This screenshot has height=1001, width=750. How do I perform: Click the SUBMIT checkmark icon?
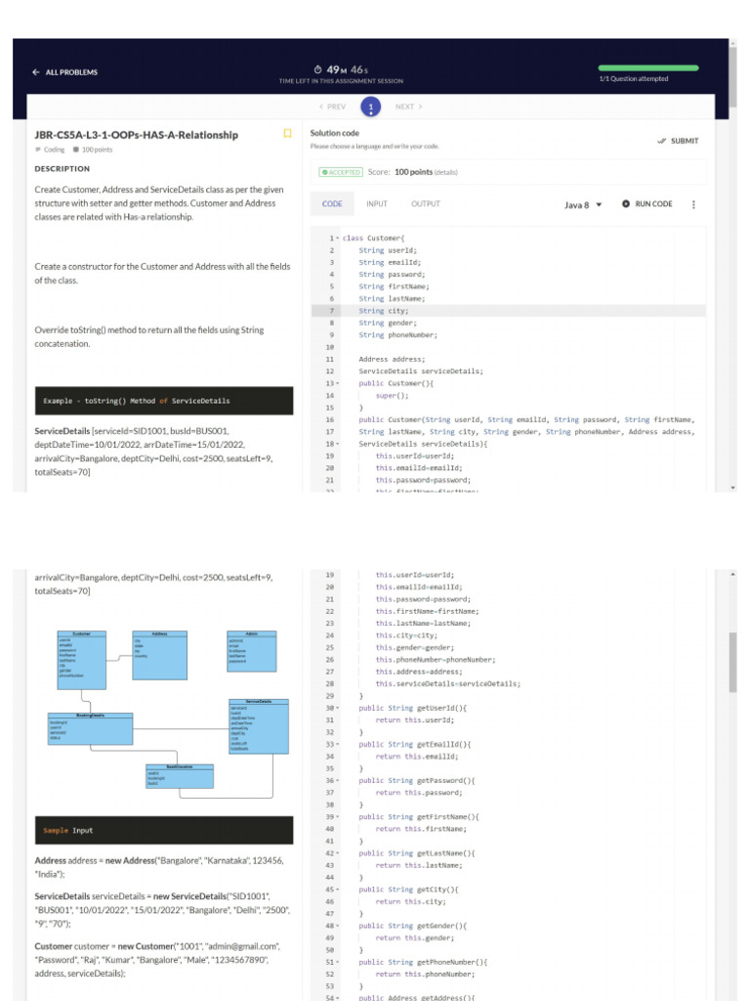661,141
